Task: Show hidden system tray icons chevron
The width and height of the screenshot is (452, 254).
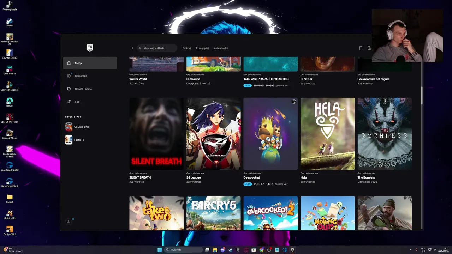Action: (x=411, y=250)
